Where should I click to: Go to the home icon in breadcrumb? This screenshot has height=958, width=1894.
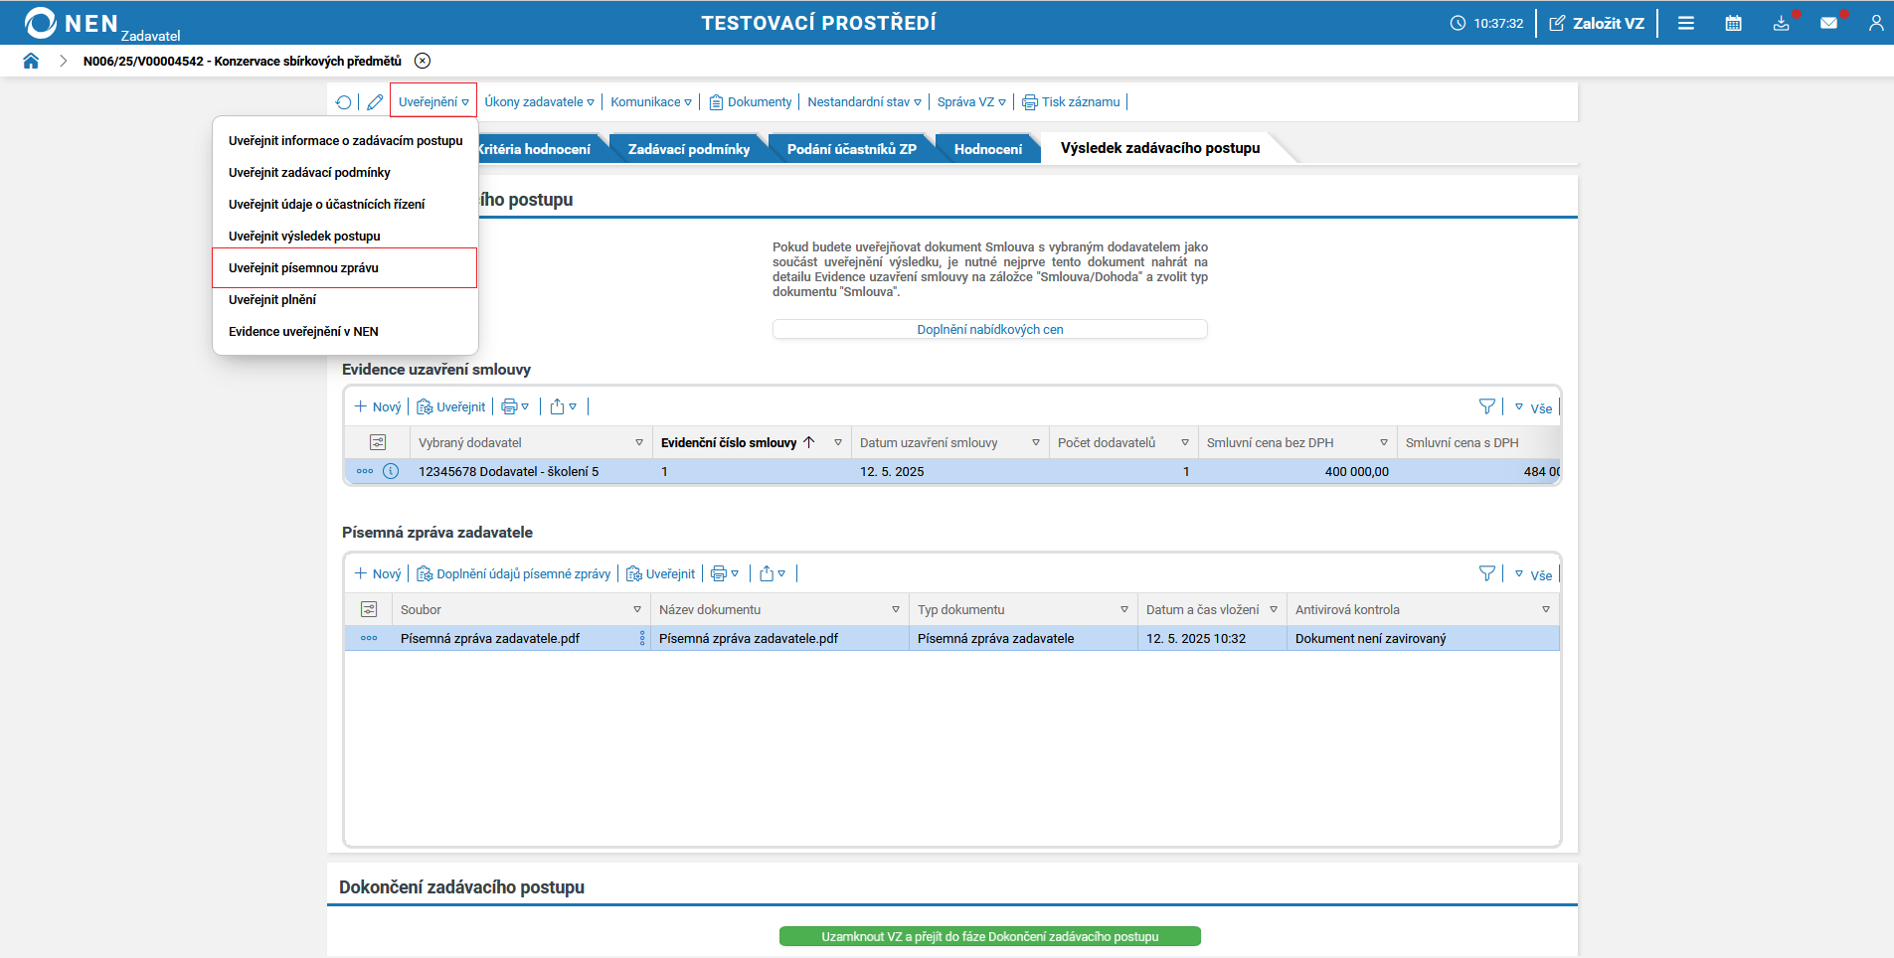[x=31, y=61]
